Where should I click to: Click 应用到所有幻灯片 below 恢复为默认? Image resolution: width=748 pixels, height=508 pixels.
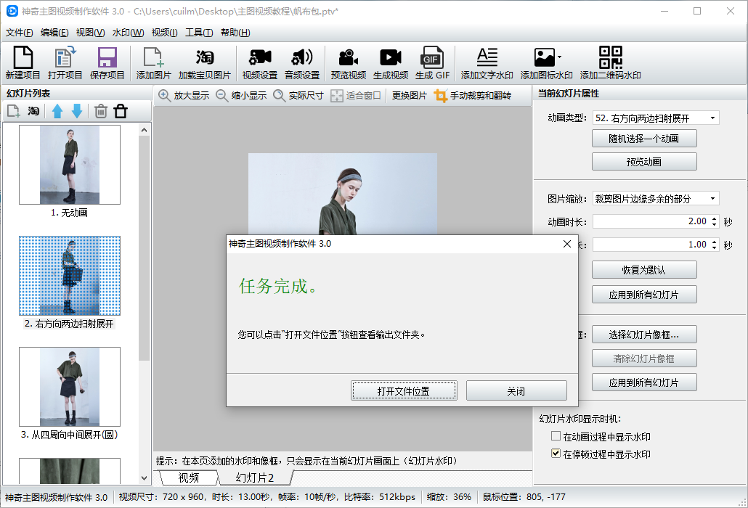click(644, 295)
